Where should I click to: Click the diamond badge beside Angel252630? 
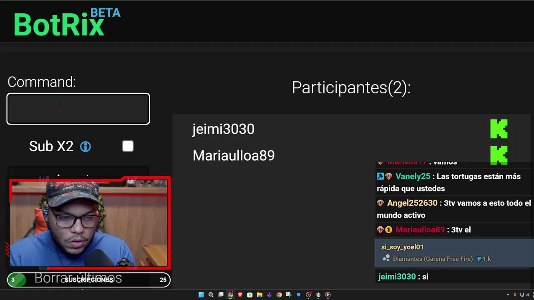[380, 203]
